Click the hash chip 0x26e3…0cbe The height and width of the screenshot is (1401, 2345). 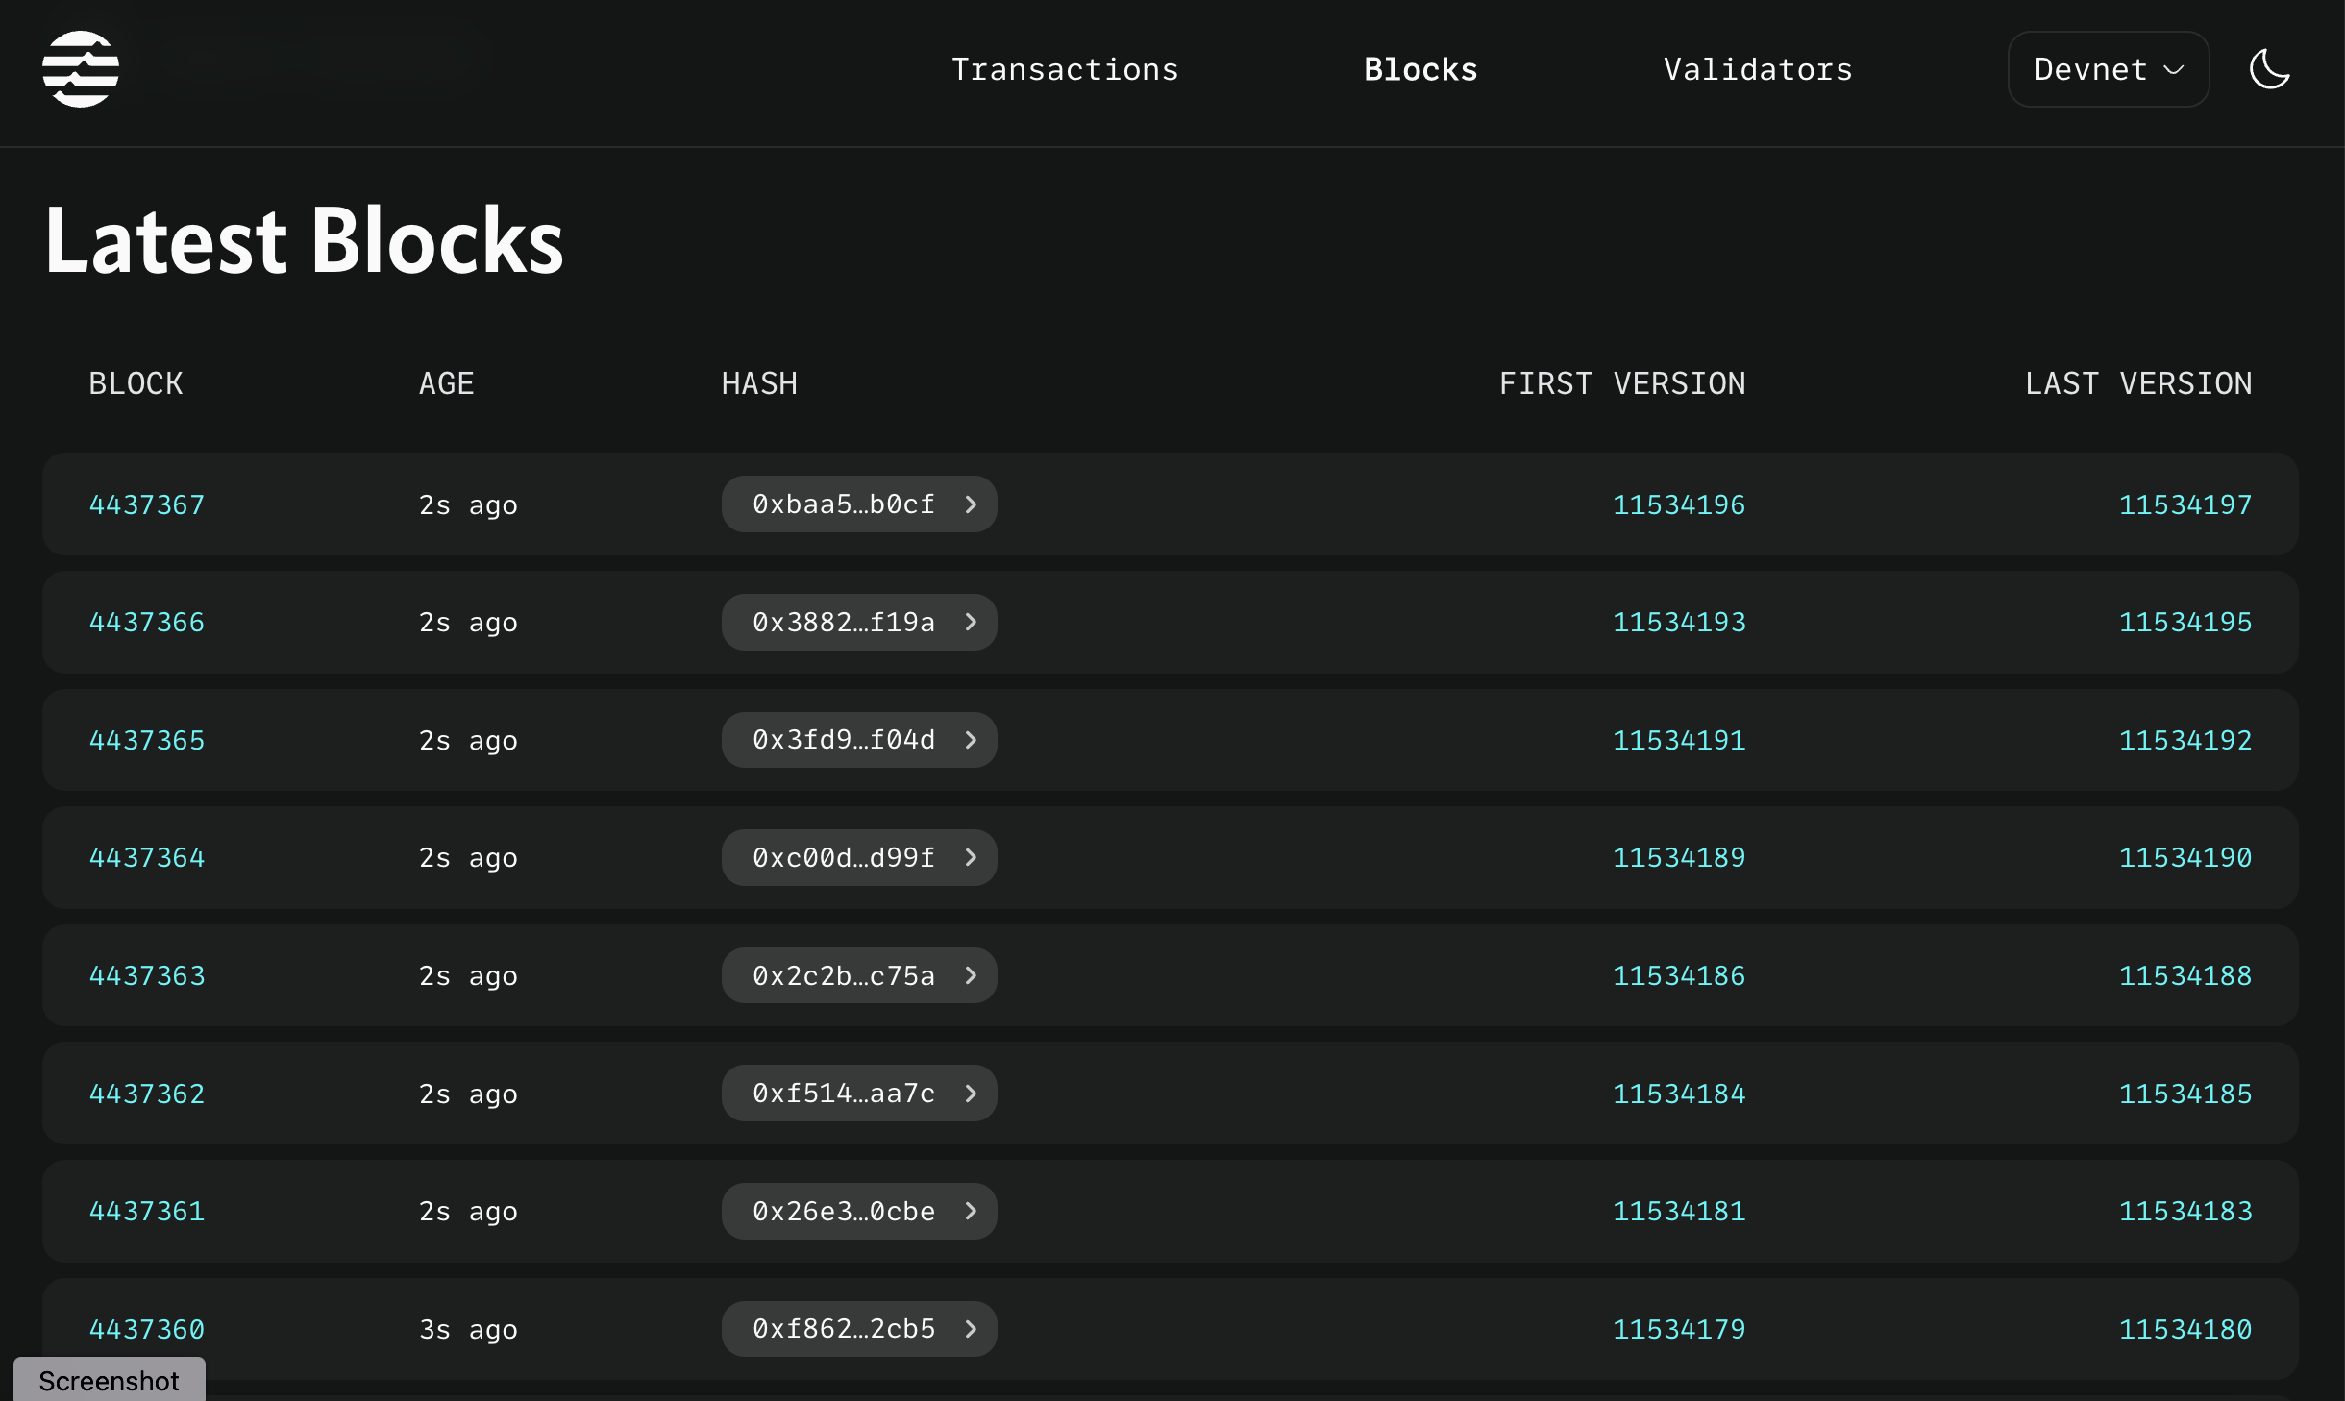(x=844, y=1212)
